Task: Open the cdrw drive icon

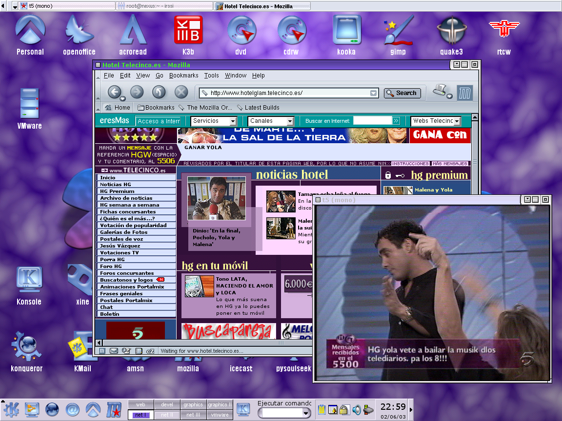Action: 291,35
